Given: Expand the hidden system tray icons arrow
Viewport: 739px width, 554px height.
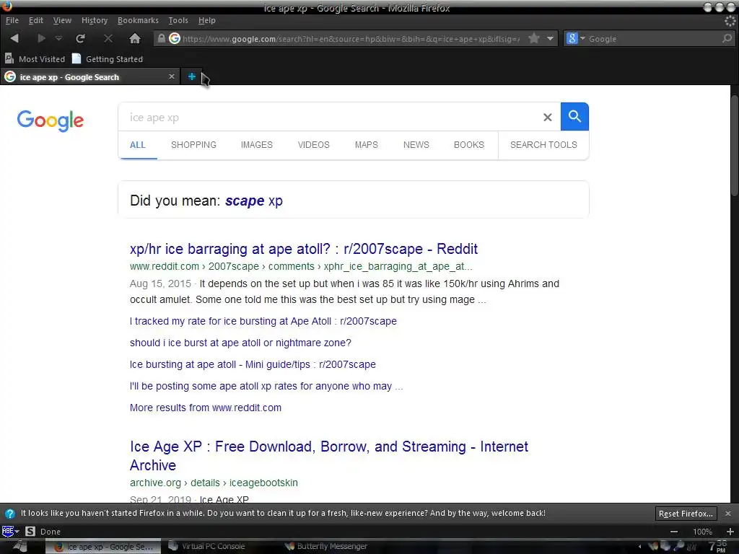Looking at the screenshot, I should tap(639, 547).
